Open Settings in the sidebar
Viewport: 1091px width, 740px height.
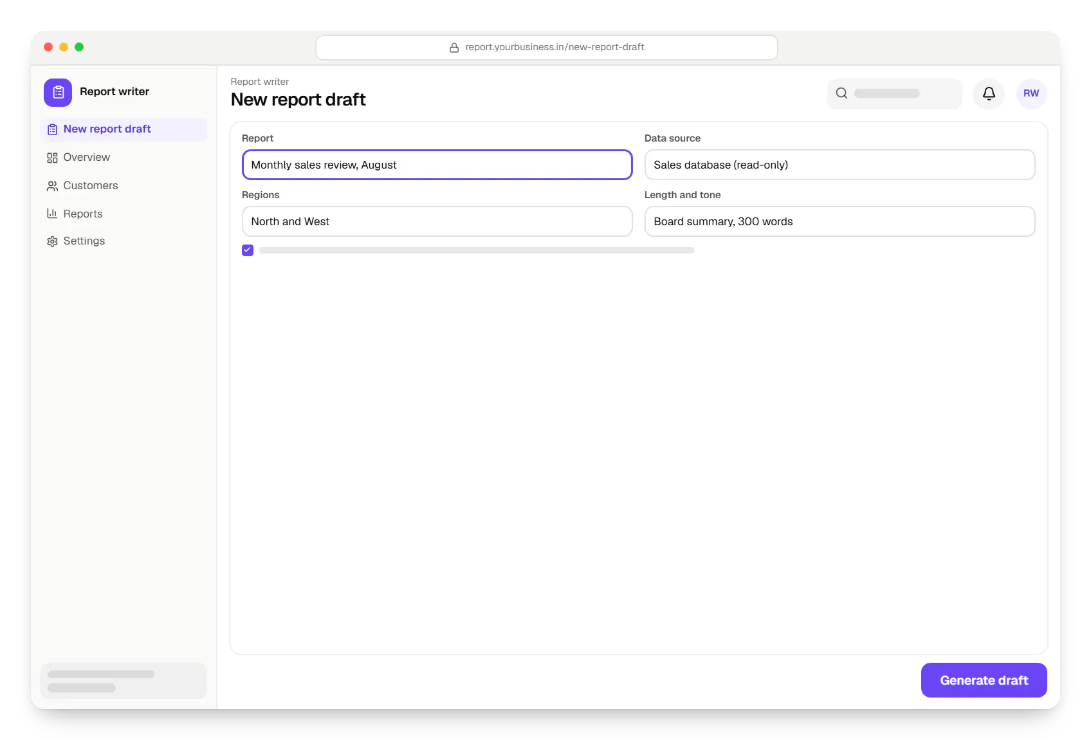[x=124, y=241]
